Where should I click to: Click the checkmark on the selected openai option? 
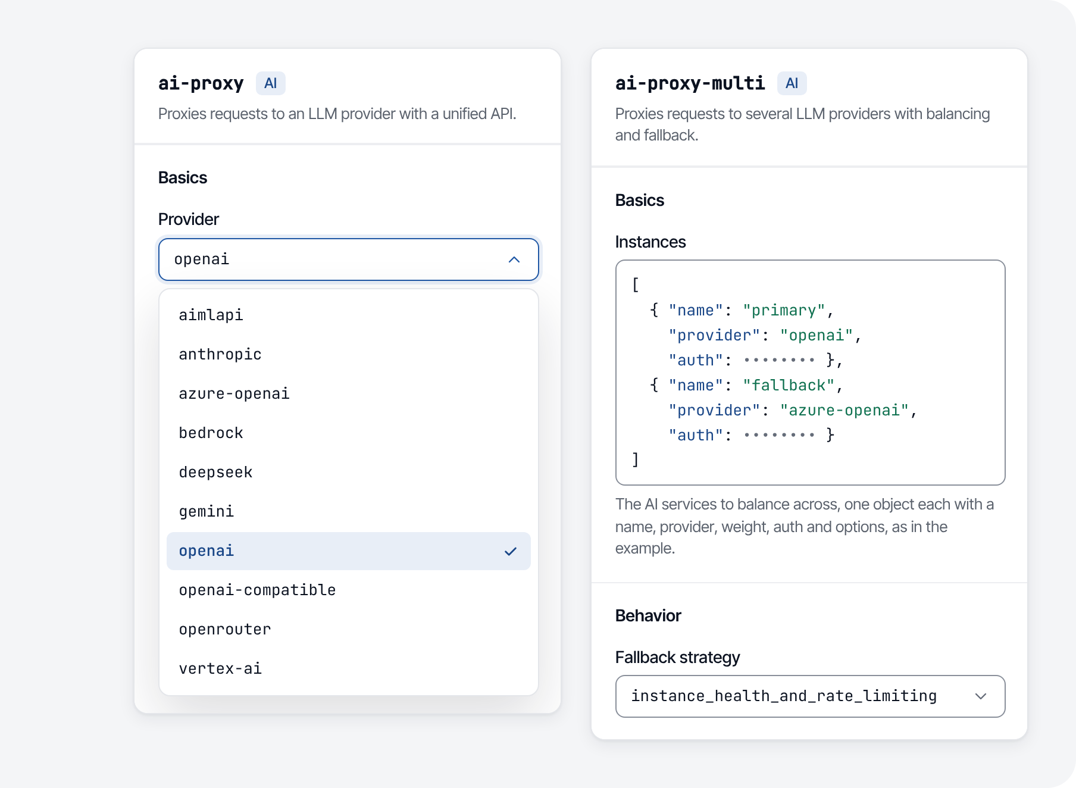(x=510, y=551)
